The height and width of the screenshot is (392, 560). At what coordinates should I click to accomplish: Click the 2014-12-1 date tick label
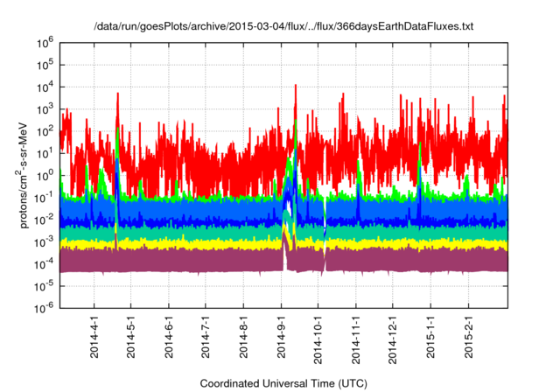[x=393, y=339]
